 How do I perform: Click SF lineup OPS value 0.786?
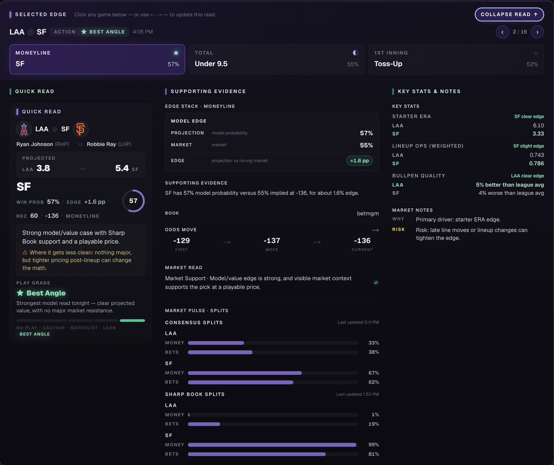click(x=536, y=163)
